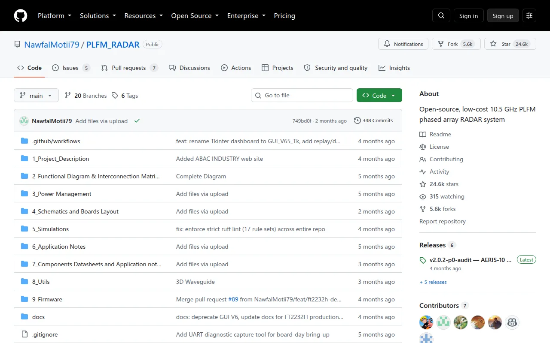
Task: Click the NawfalMotii79 avatar in commit bar
Action: [24, 121]
